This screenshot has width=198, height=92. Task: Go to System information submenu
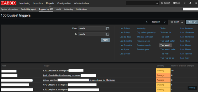(x=9, y=9)
